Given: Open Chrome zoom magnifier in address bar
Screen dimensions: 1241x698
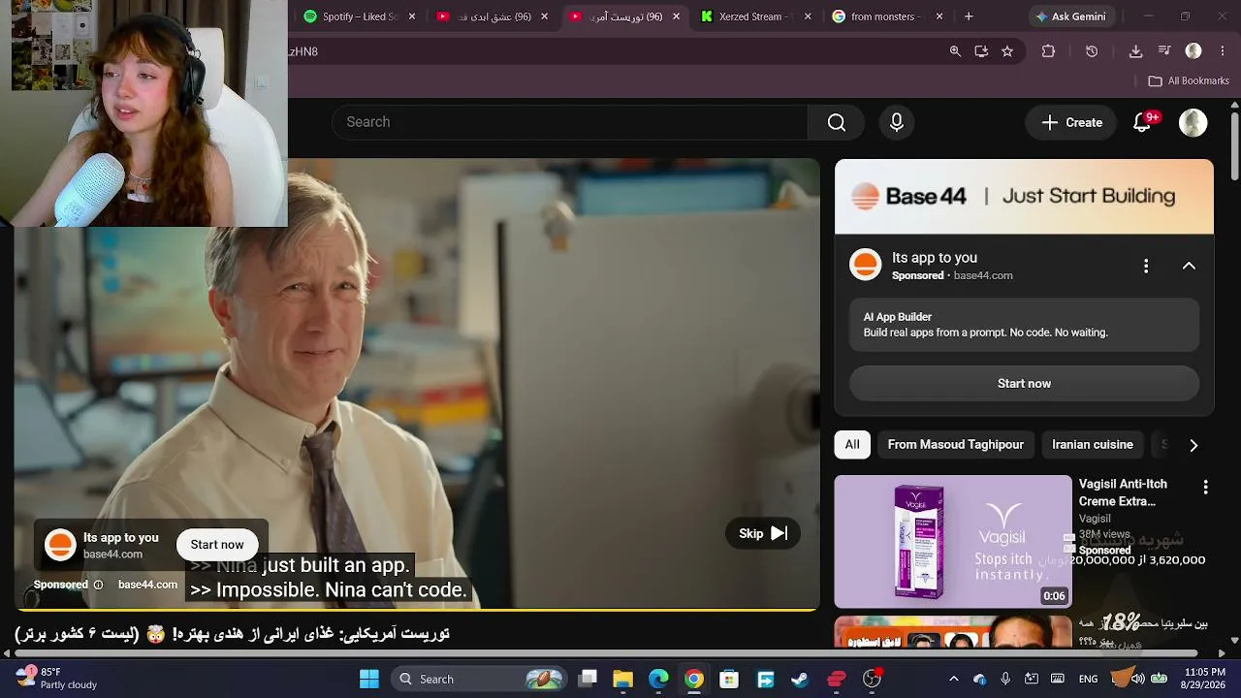Looking at the screenshot, I should (x=955, y=51).
